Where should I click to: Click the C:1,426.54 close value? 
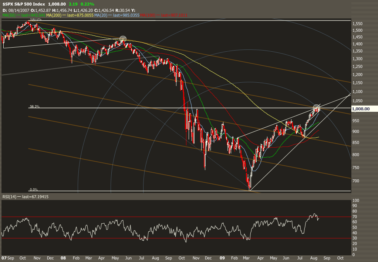104,11
